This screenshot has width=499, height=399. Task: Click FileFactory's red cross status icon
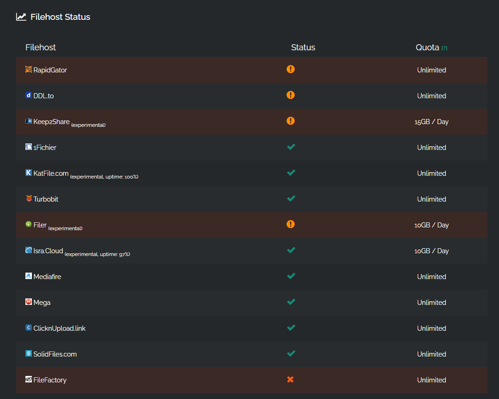click(x=290, y=379)
